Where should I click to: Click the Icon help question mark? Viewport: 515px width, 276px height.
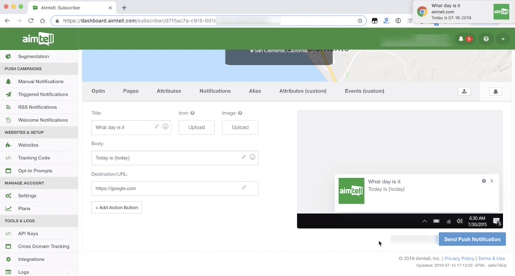click(x=192, y=113)
